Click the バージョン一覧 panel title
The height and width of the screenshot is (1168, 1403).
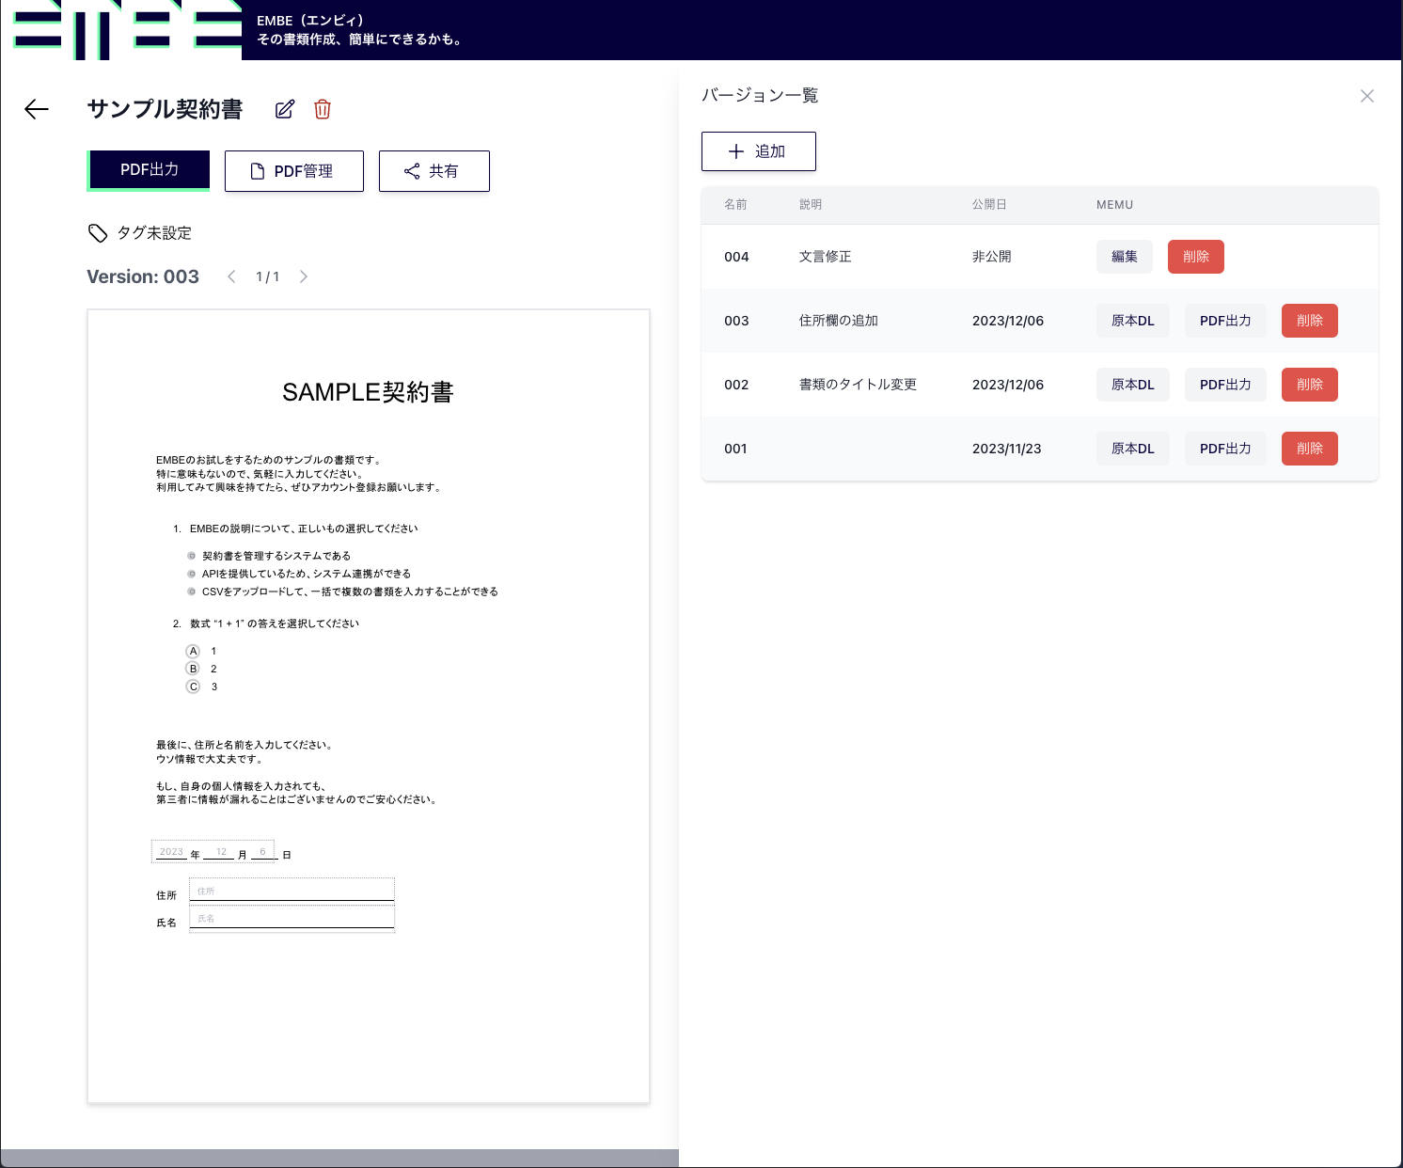(x=760, y=95)
